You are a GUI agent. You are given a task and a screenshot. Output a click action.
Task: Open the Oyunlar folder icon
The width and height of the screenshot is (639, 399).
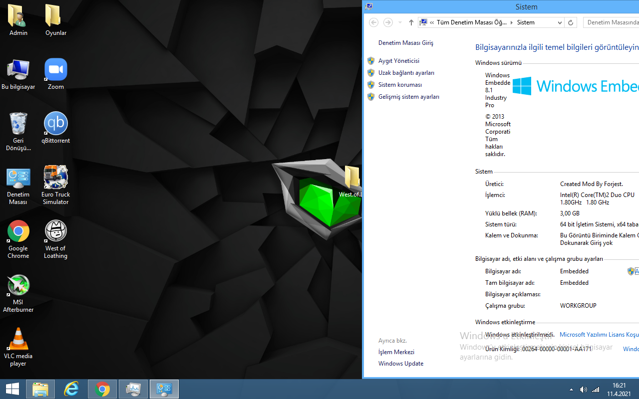(55, 20)
